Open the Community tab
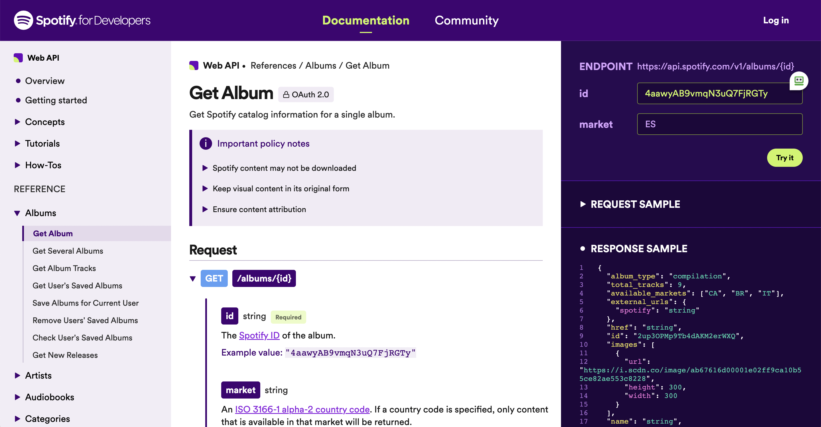Screen dimensions: 821x427 [x=467, y=20]
